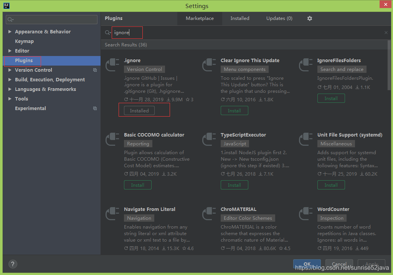Viewport: 393px width, 275px height.
Task: Click the Menu components category tag
Action: coord(244,69)
